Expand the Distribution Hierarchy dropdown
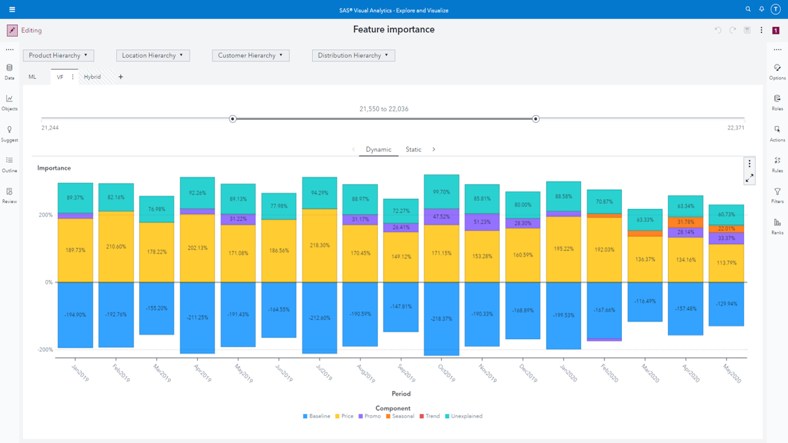The height and width of the screenshot is (443, 788). pos(353,55)
